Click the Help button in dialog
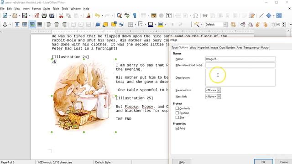The image size is (292, 164). tap(182, 162)
